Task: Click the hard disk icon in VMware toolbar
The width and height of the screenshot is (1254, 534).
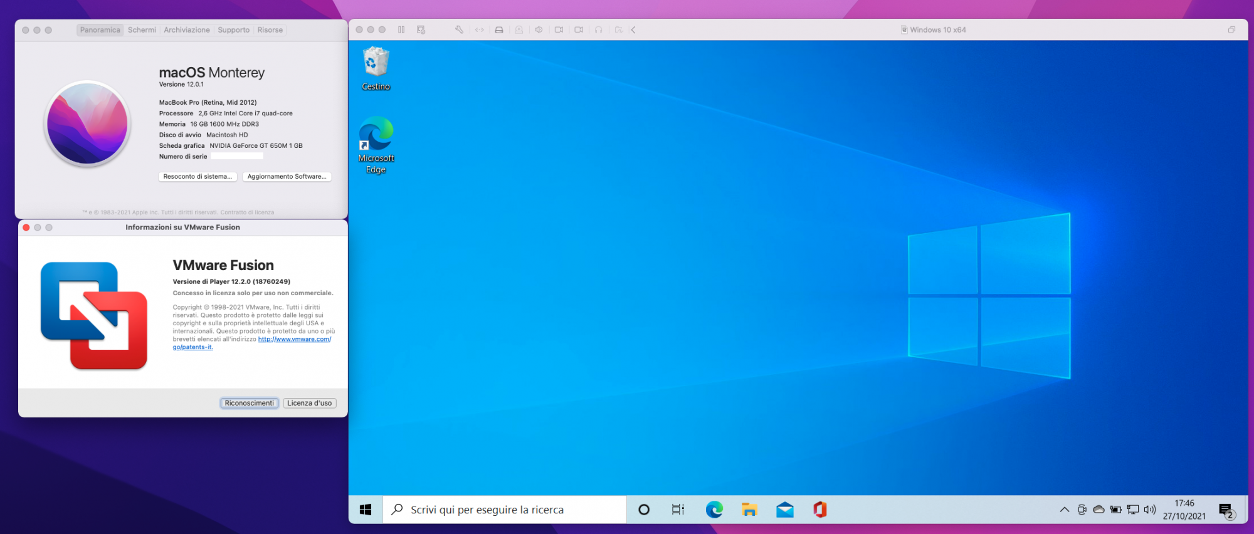Action: tap(499, 30)
